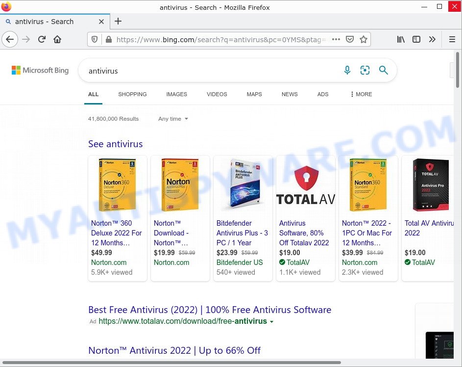This screenshot has width=462, height=367.
Task: Open totalav.com free-antivirus ad URL
Action: click(x=183, y=321)
